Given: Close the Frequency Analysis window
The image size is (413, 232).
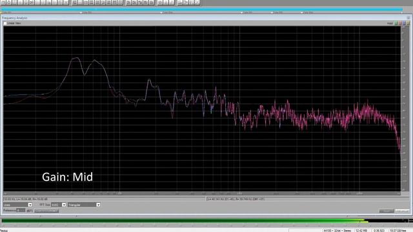Looking at the screenshot, I should coord(408,18).
